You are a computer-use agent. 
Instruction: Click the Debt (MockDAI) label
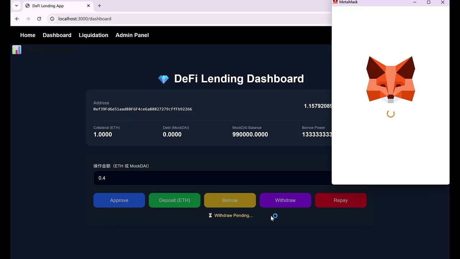[176, 128]
